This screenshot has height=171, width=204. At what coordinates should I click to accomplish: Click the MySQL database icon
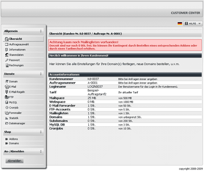click(7, 102)
